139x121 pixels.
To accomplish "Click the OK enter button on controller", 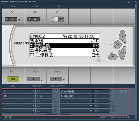I will coord(118,45).
